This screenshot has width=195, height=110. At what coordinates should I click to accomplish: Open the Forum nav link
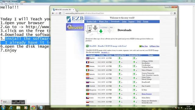click(x=146, y=22)
